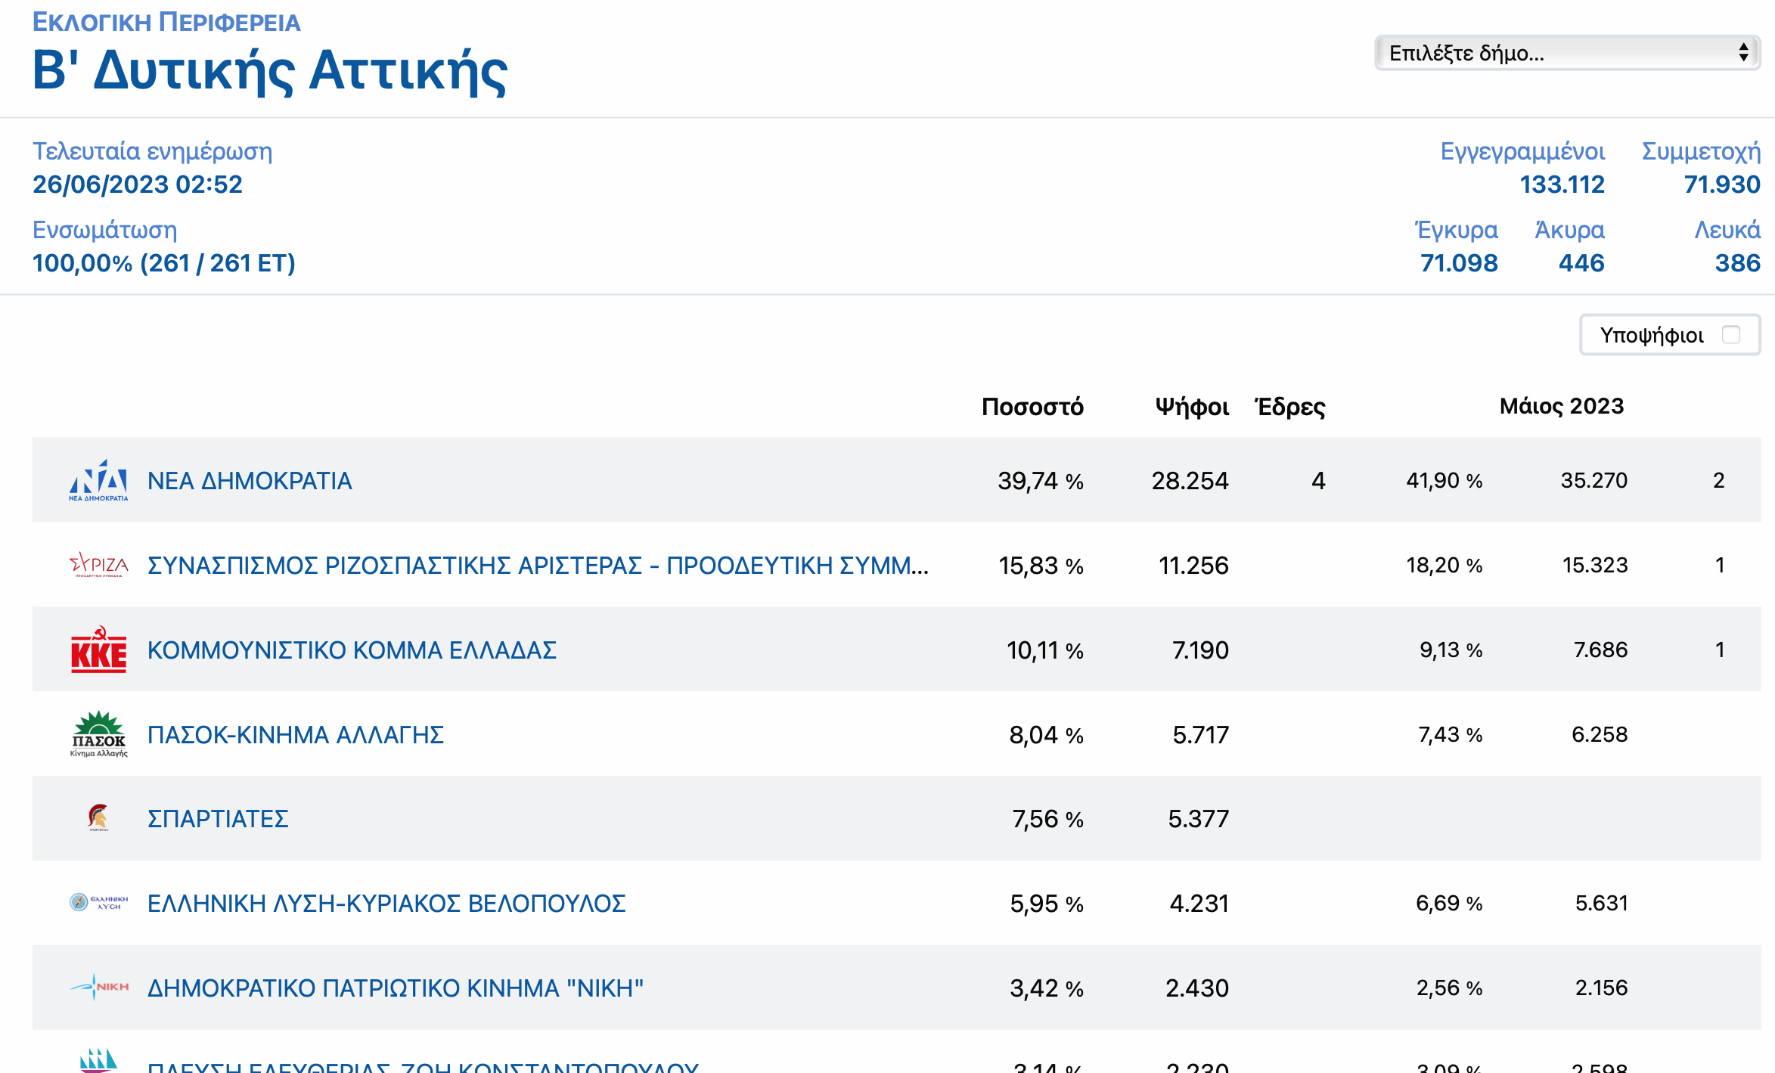Click the 8,04 % percentage cell
This screenshot has width=1775, height=1073.
coord(1047,735)
